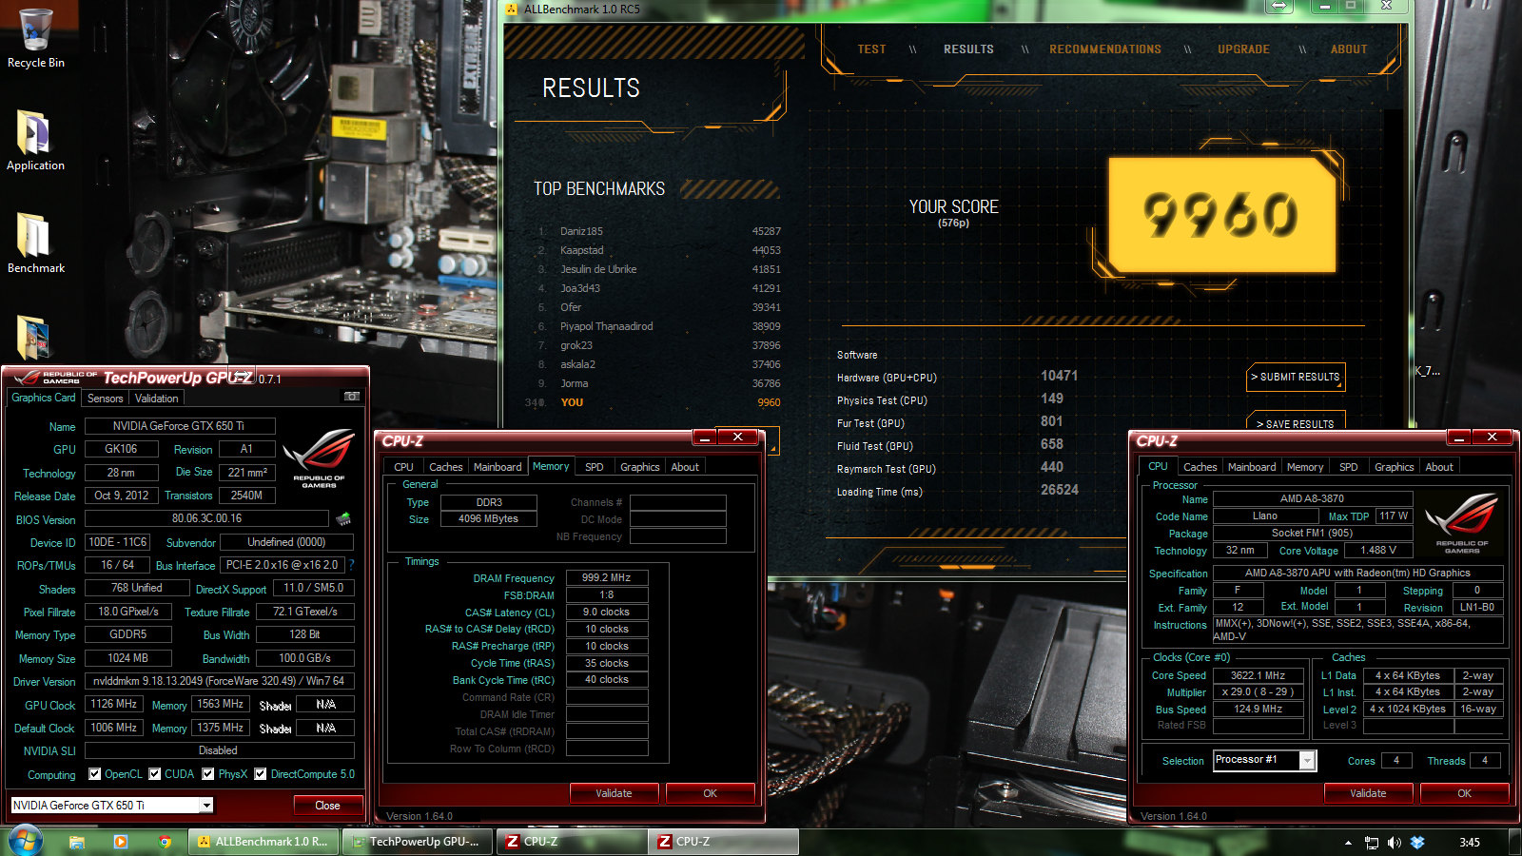Click the Bus Interface question mark icon
The image size is (1522, 856).
(x=351, y=565)
